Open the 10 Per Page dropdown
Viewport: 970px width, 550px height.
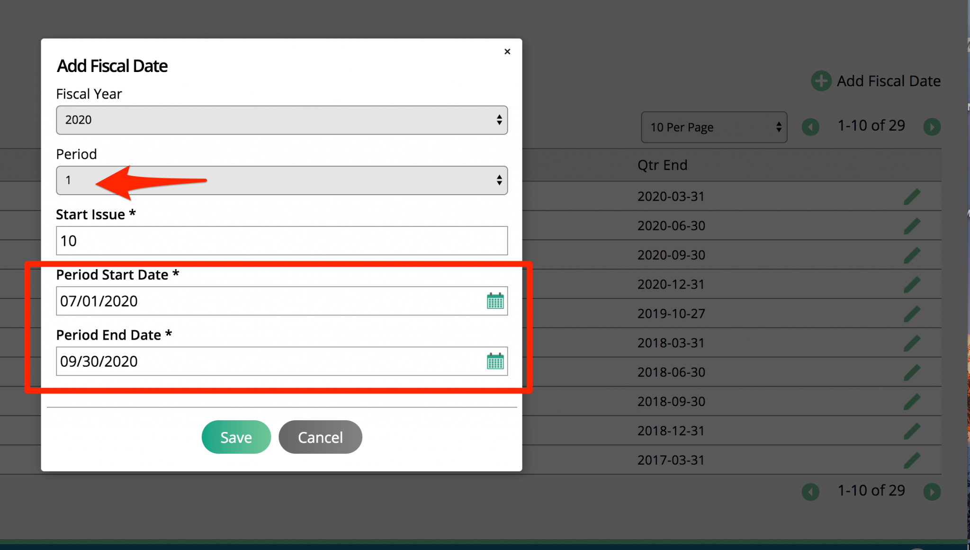tap(714, 127)
